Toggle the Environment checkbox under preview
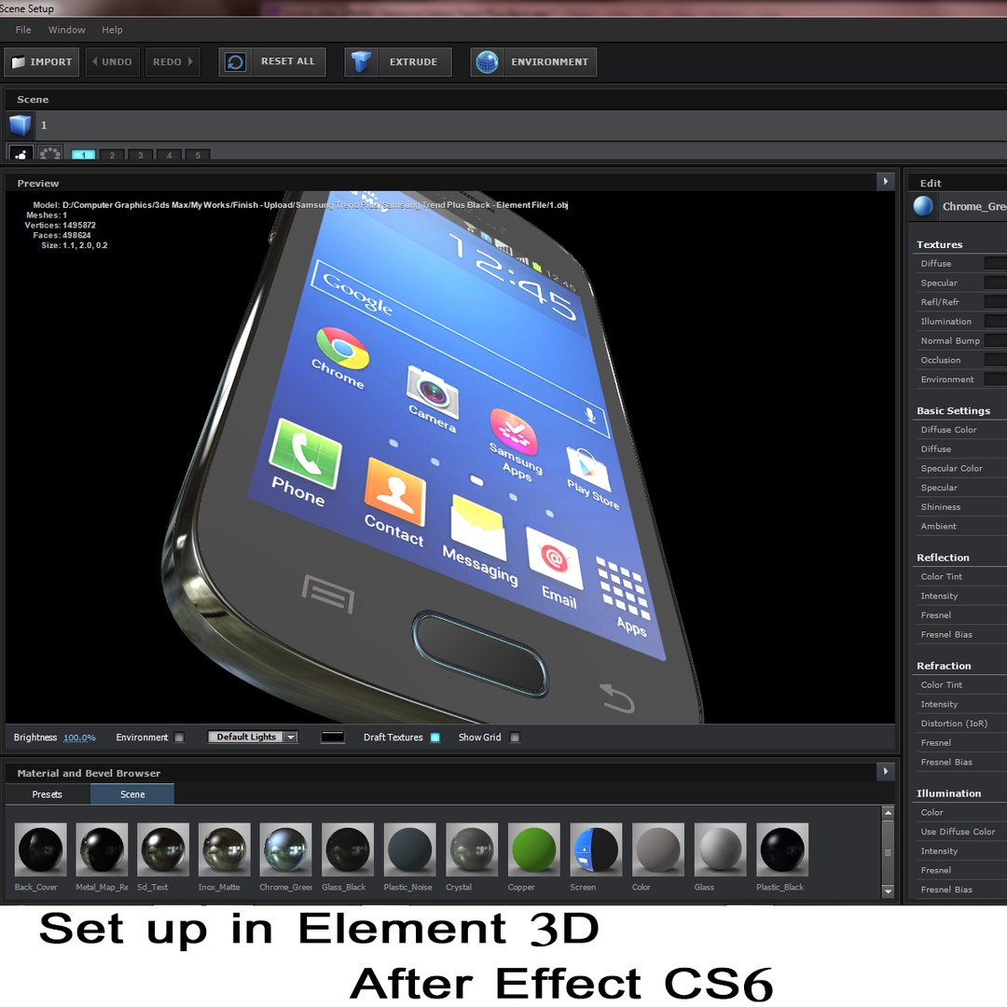1007x1007 pixels. (179, 738)
